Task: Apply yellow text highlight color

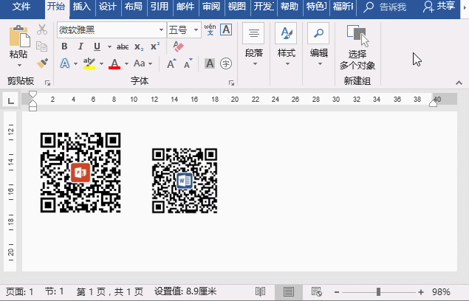Action: pyautogui.click(x=89, y=63)
